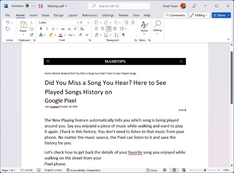Screen dimensions: 234x173
Task: Switch to Web Layout view
Action: pos(184,170)
